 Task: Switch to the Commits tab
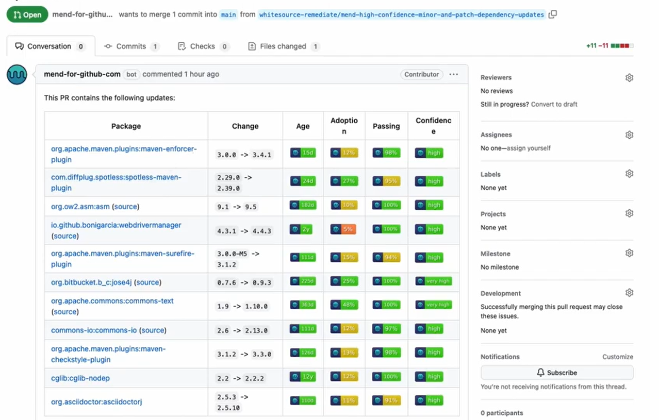coord(131,46)
